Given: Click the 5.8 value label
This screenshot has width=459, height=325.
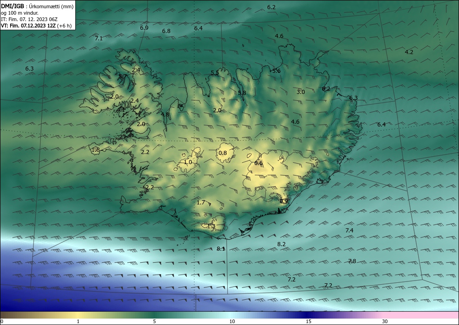Looking at the screenshot, I should (x=242, y=93).
